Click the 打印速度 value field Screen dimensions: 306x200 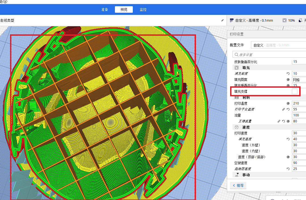(x=299, y=133)
